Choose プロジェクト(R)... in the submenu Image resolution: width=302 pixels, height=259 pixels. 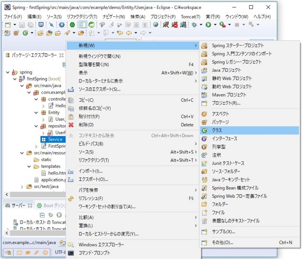[249, 103]
